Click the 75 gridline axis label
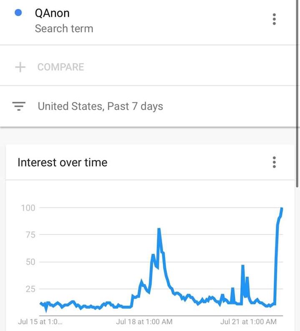 coord(30,235)
